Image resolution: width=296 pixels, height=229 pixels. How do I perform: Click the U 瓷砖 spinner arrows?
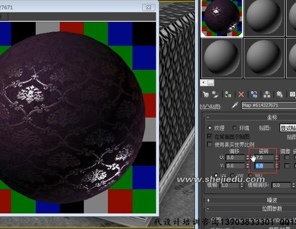point(276,158)
